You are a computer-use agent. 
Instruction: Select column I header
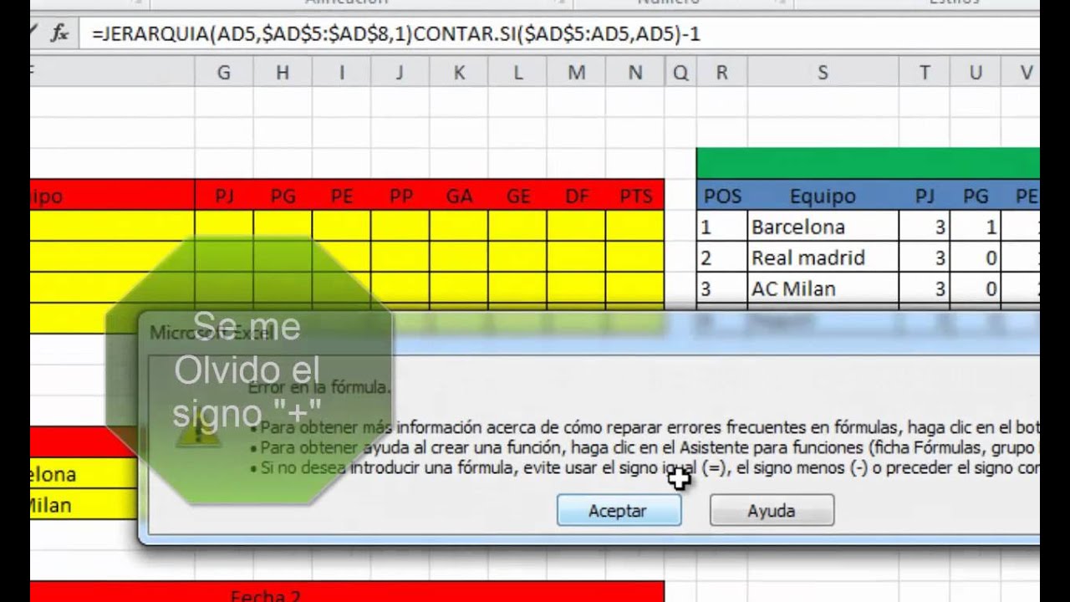coord(341,73)
